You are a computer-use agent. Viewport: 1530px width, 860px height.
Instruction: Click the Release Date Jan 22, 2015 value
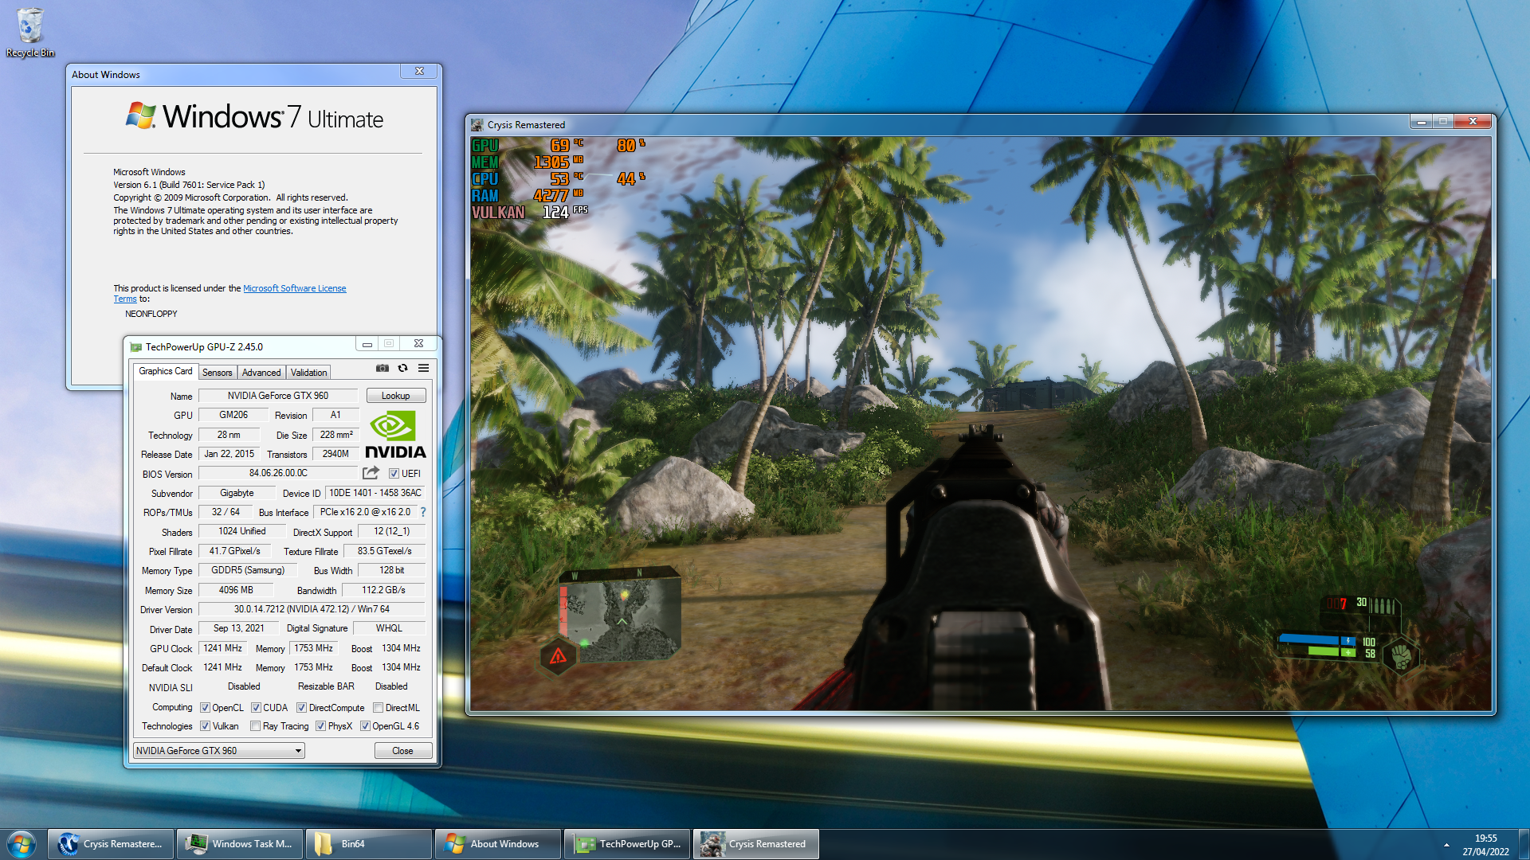pyautogui.click(x=229, y=454)
